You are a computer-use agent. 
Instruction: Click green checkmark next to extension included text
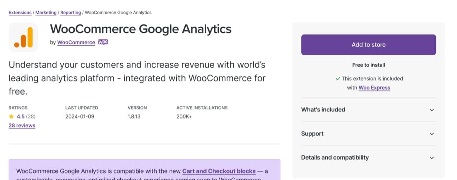338,78
